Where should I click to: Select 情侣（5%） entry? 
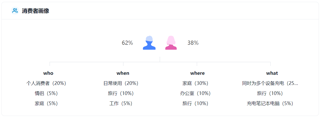(46, 93)
